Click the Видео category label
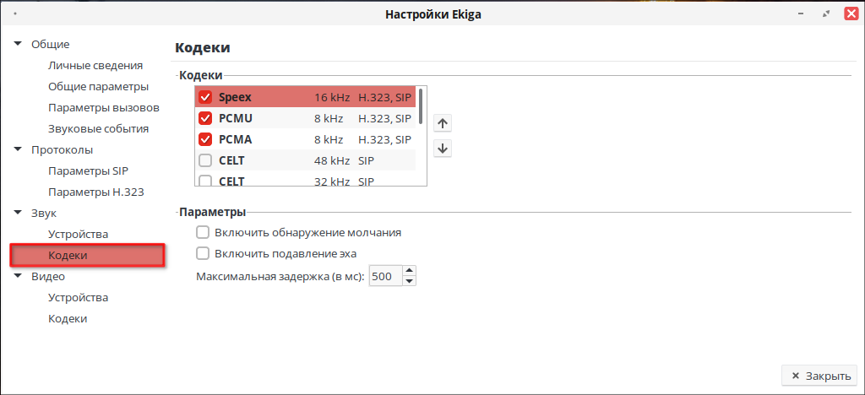865x395 pixels. (48, 276)
